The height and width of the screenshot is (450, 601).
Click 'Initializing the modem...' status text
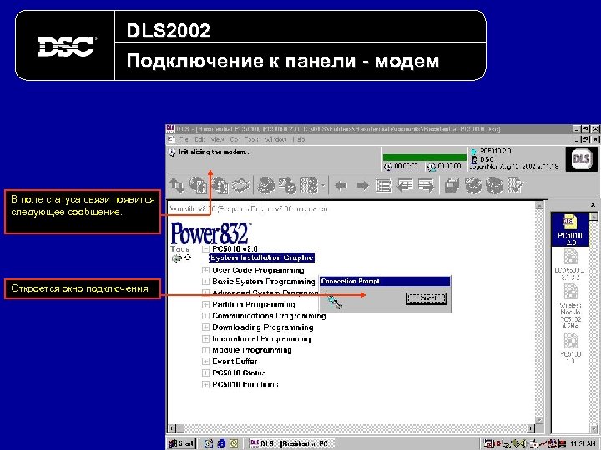(215, 152)
